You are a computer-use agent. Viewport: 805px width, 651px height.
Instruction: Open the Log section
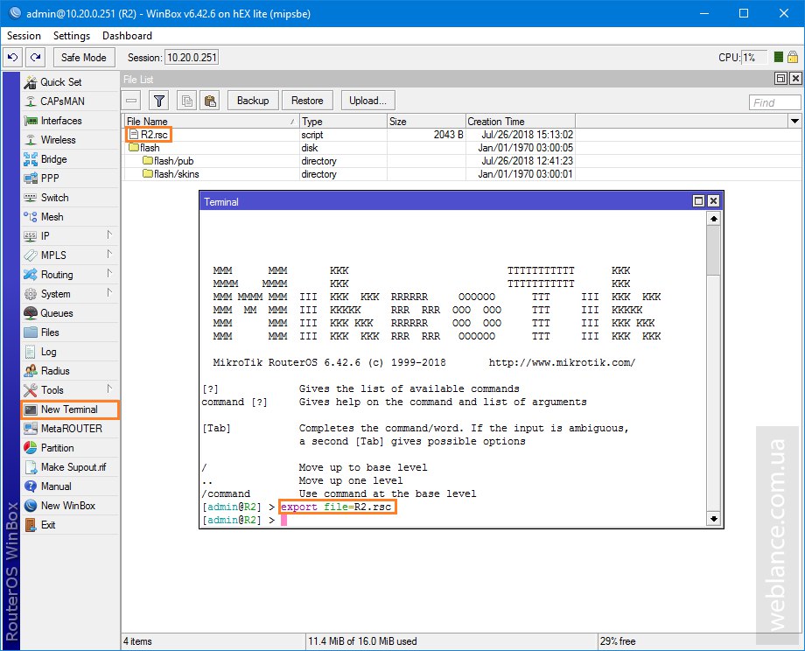point(70,352)
